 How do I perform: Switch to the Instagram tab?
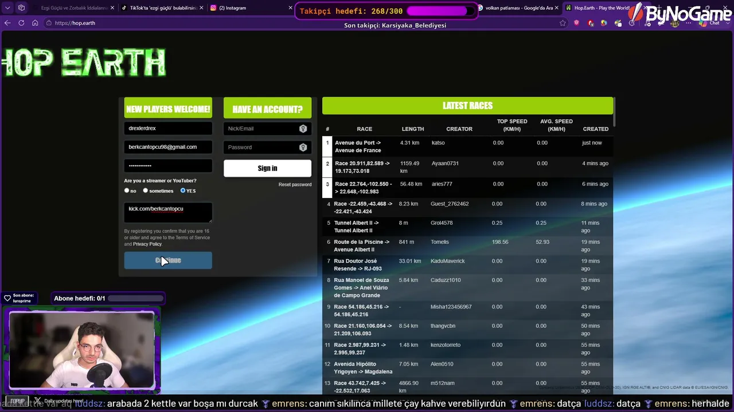(250, 8)
